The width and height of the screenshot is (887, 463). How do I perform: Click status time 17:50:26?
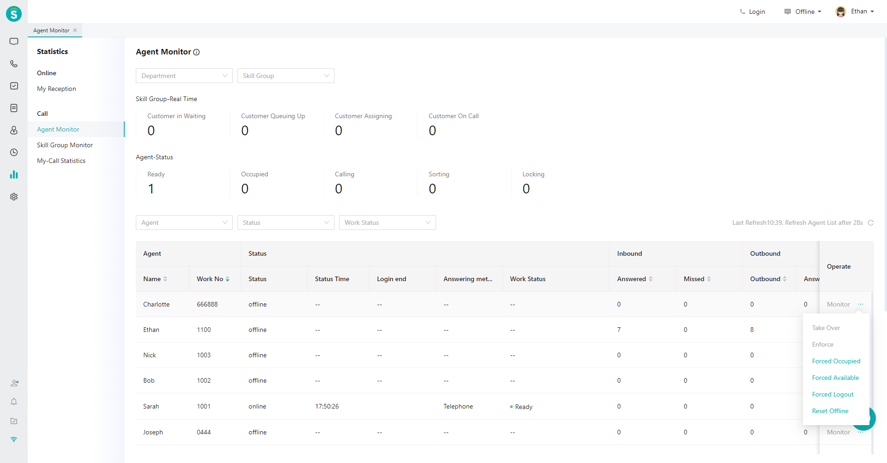[x=327, y=406]
